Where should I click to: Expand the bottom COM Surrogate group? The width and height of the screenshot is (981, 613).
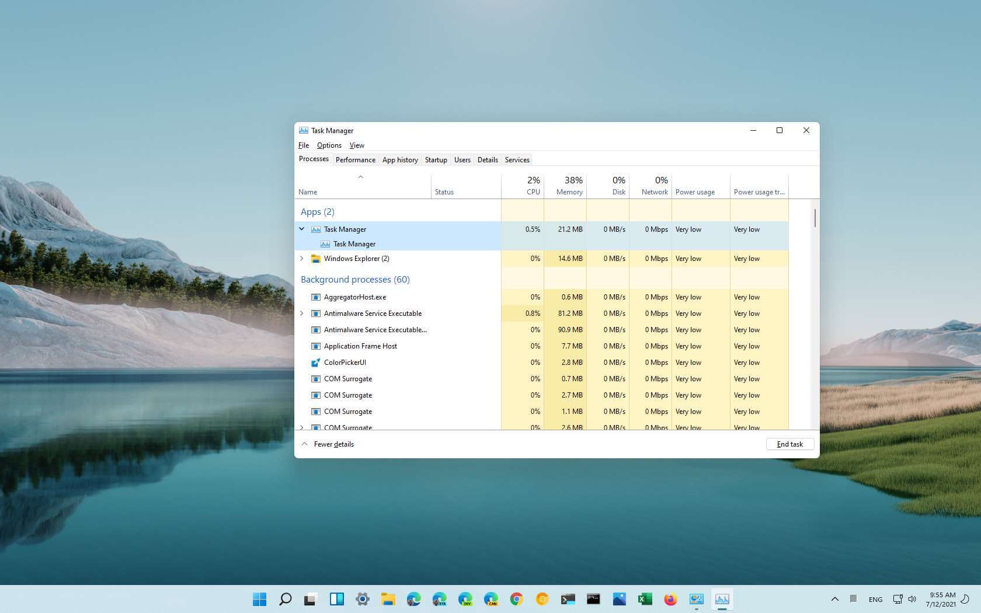pyautogui.click(x=302, y=427)
